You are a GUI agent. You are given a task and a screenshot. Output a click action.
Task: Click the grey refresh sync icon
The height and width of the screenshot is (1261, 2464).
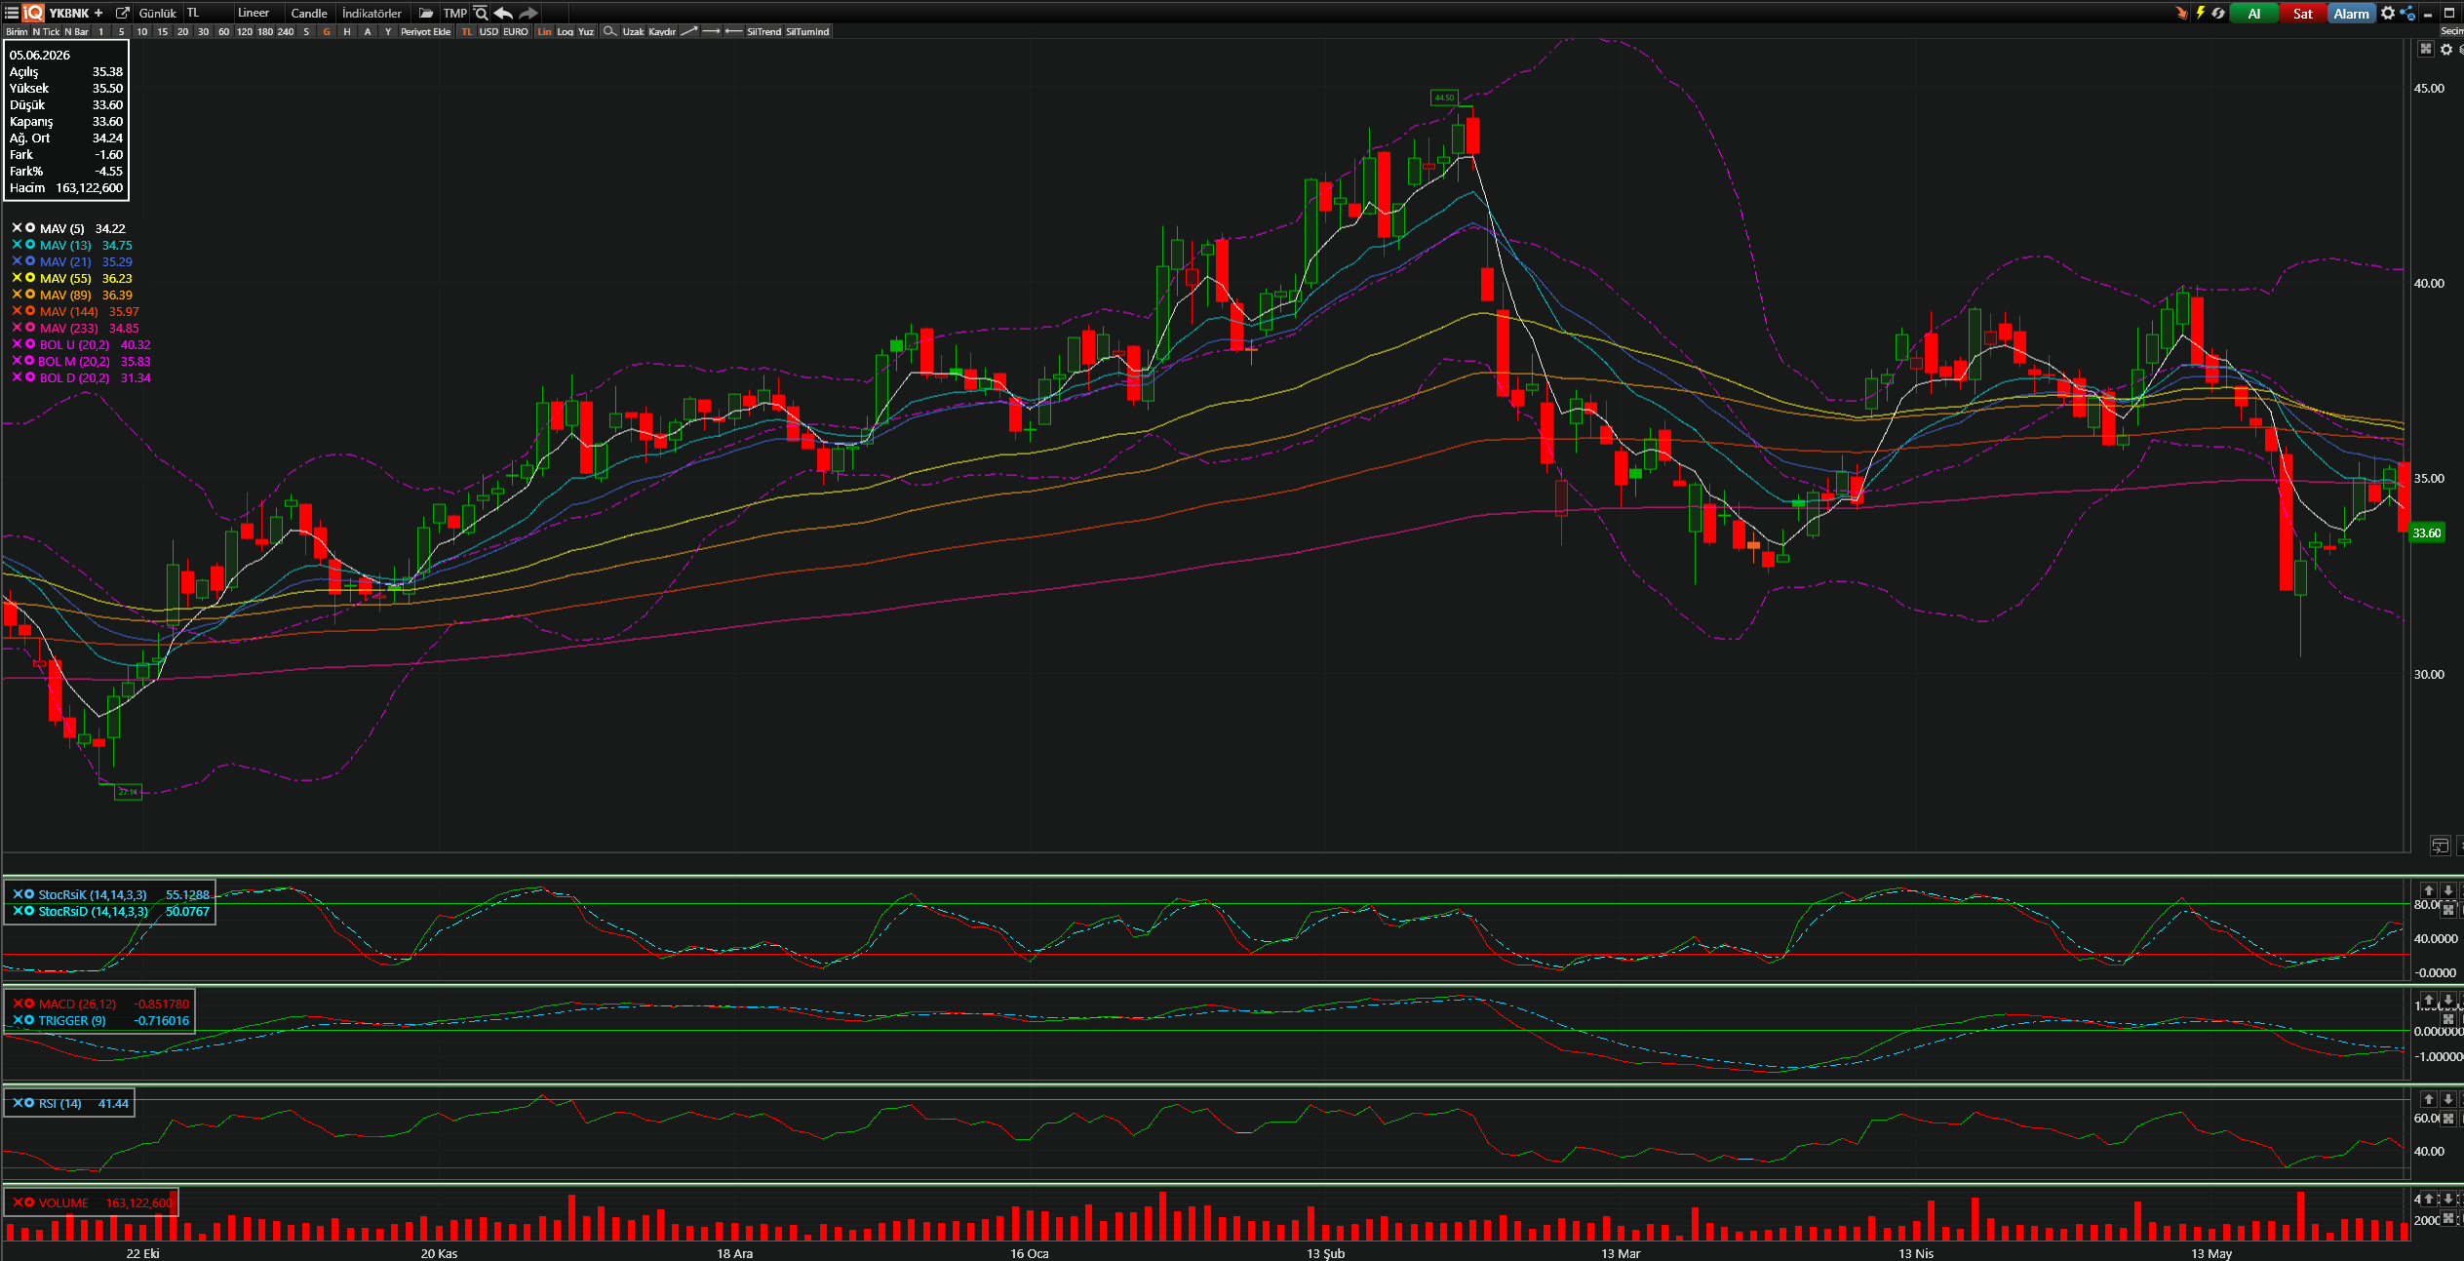(x=2218, y=13)
